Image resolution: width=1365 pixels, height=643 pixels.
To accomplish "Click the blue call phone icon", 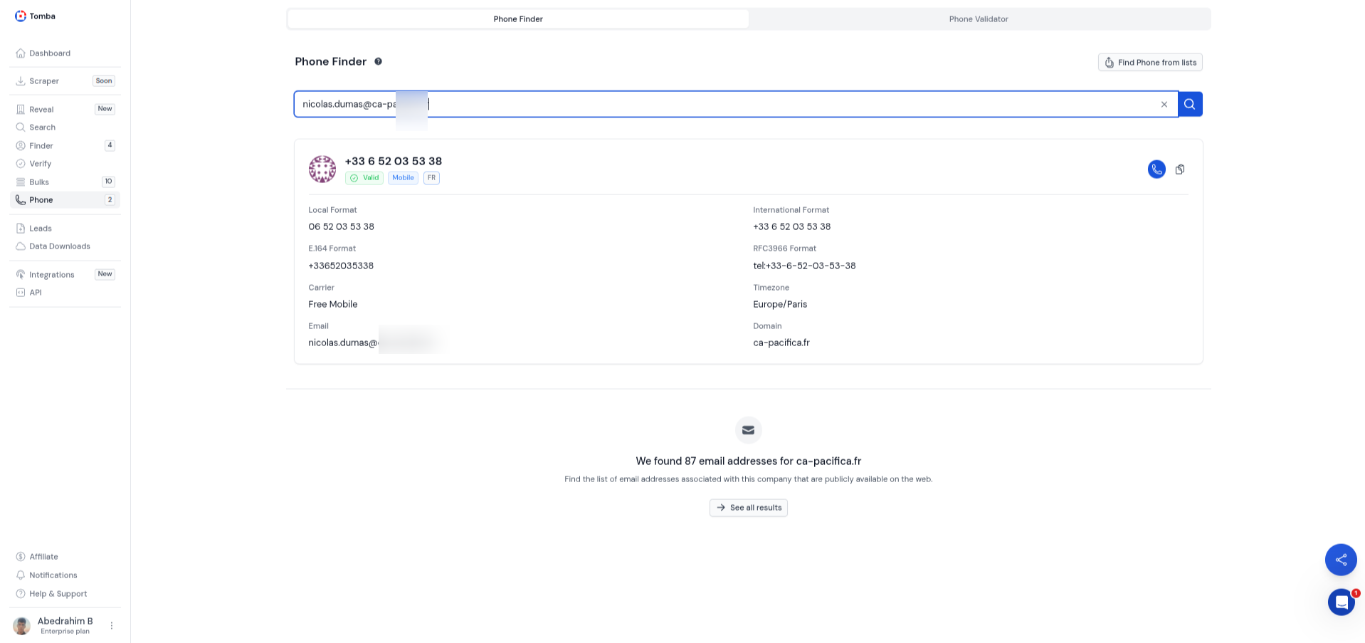I will 1156,169.
